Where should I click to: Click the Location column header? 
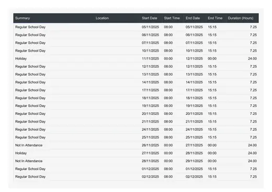[x=102, y=18]
